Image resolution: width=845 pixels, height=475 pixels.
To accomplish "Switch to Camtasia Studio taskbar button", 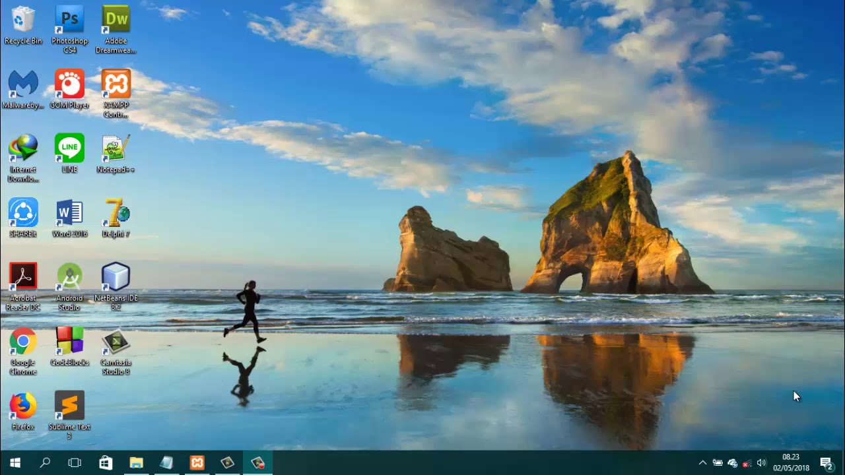I will click(x=227, y=463).
